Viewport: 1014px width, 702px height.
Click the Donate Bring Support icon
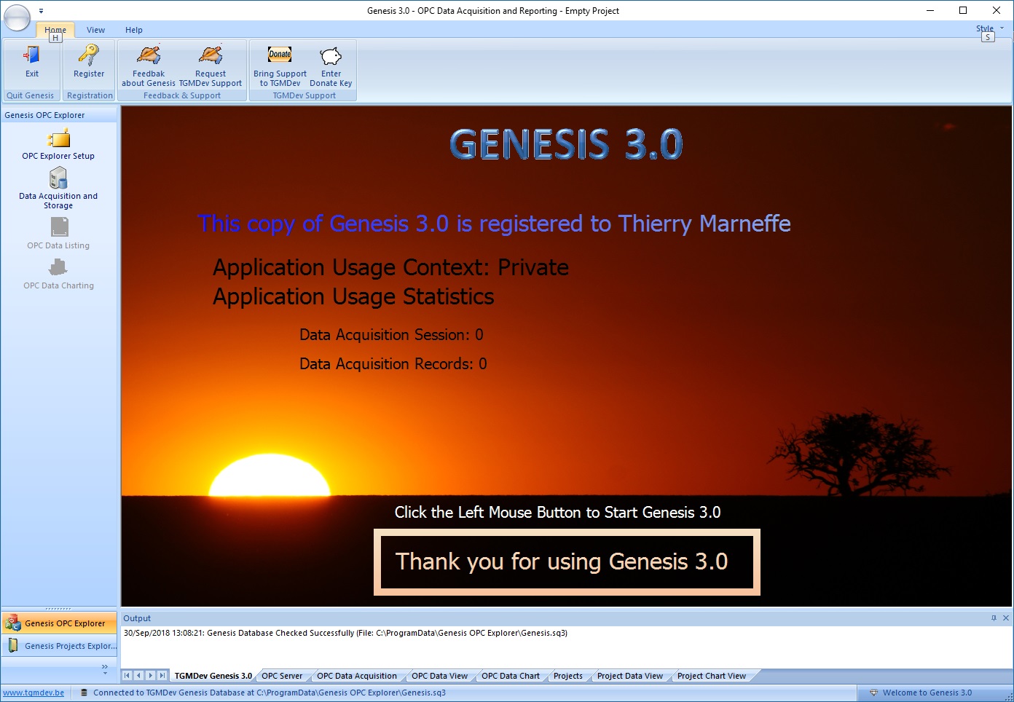[280, 55]
